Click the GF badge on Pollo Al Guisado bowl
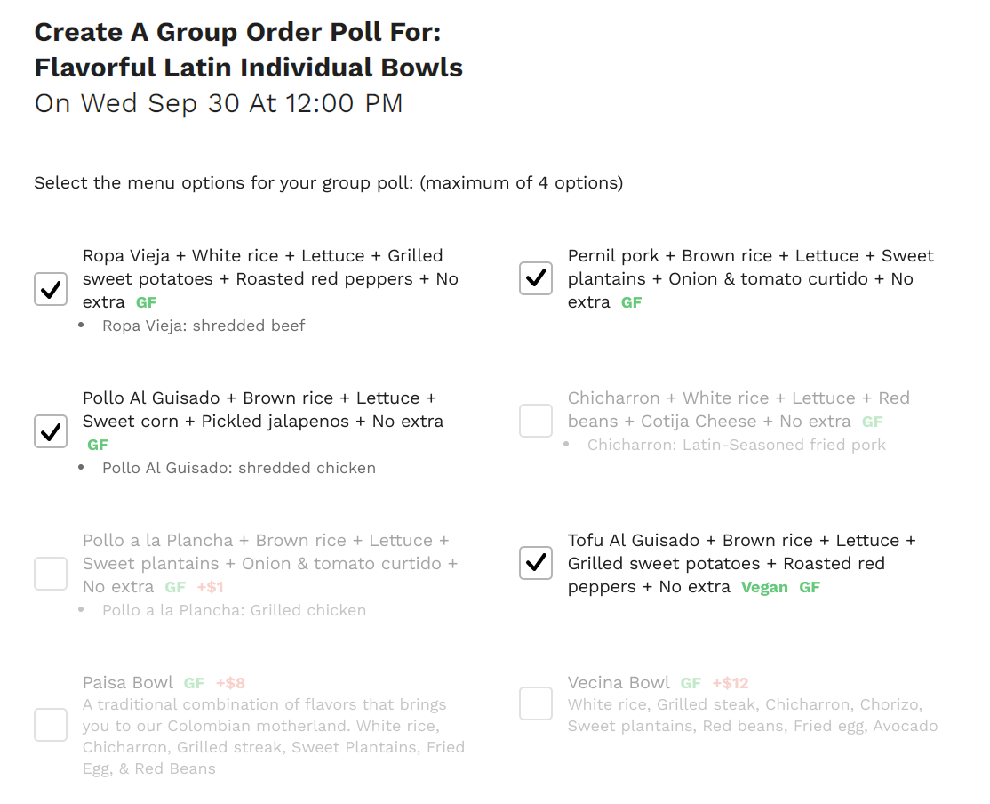Screen dimensions: 990x804 97,445
